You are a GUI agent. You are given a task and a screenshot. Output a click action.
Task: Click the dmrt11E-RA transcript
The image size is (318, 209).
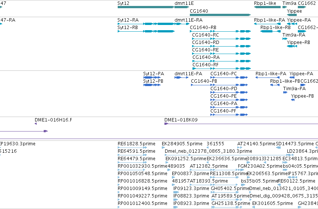(182, 24)
